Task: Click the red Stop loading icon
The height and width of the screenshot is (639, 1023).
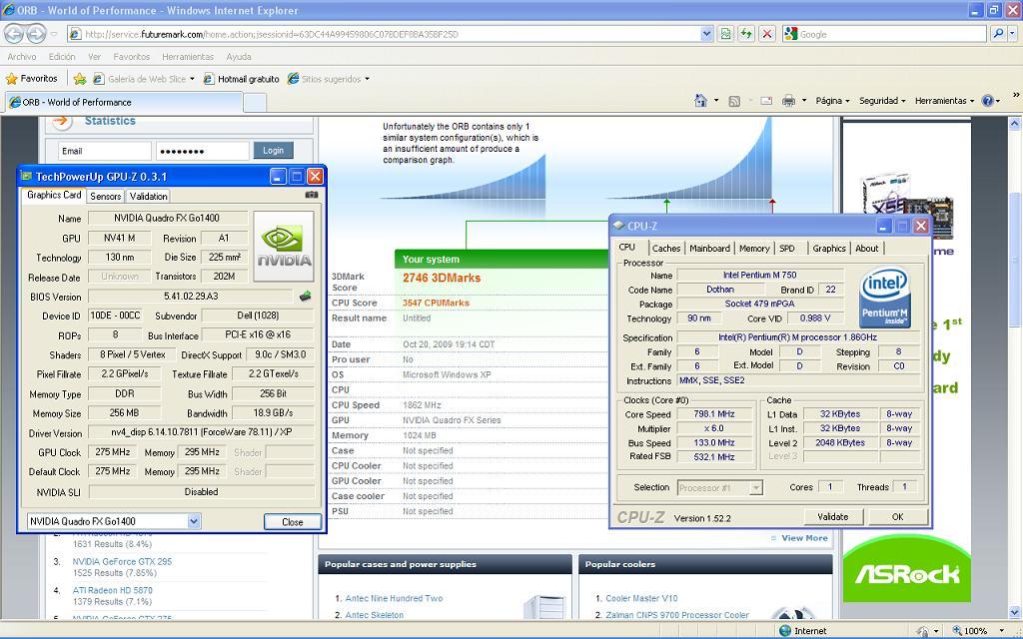Action: click(768, 34)
